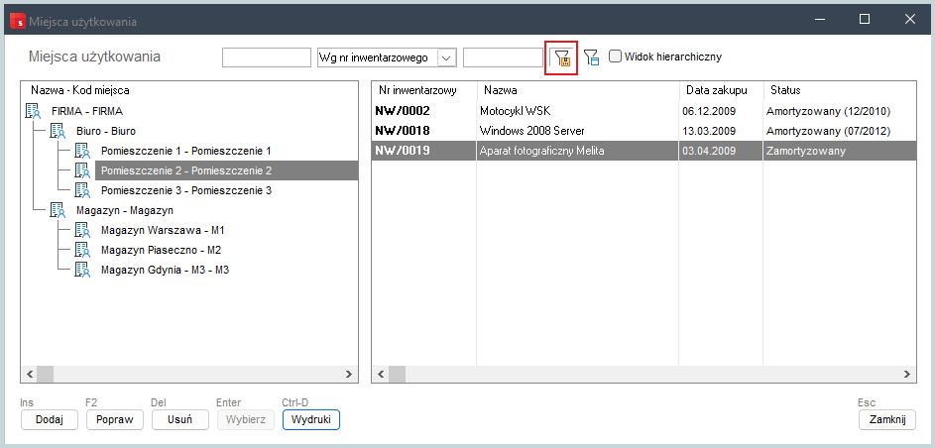Click the Pomieszczenie 1 location icon
Viewport: 935px width, 448px height.
(81, 151)
